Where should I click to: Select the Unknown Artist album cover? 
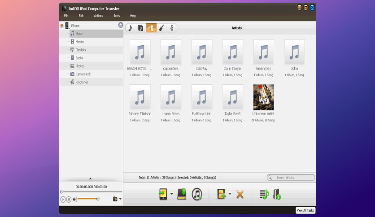coord(264,97)
